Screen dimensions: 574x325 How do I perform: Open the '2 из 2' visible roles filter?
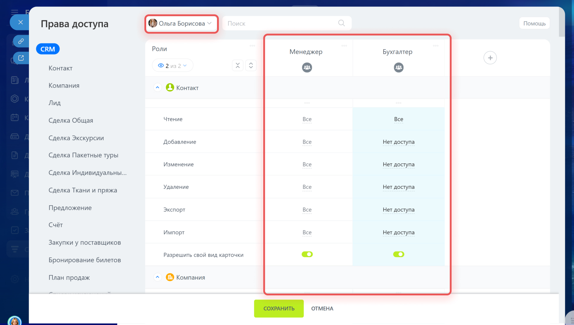click(172, 66)
